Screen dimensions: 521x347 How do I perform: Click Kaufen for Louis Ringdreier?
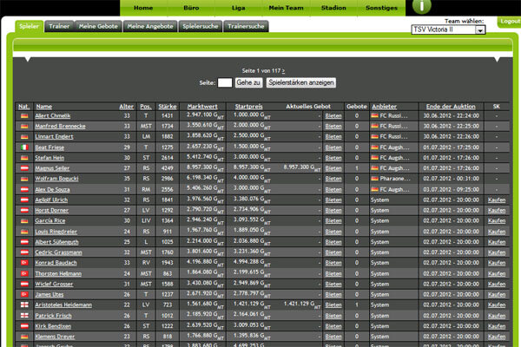tap(497, 232)
